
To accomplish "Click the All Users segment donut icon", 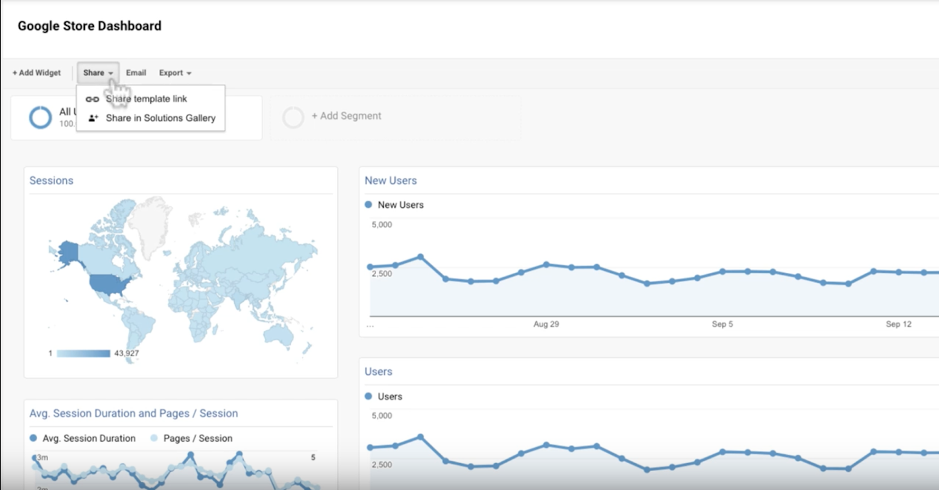I will (41, 117).
